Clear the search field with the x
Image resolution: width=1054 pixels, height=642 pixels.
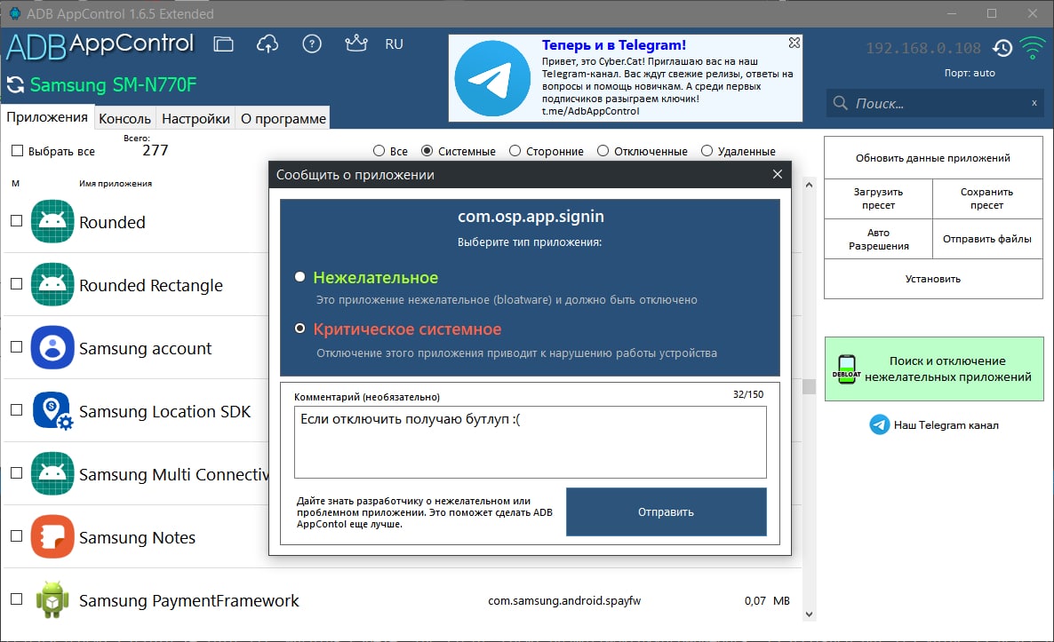coord(1034,103)
